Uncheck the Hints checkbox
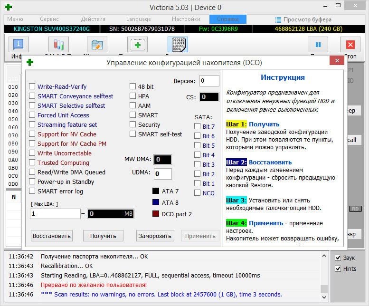 point(338,268)
